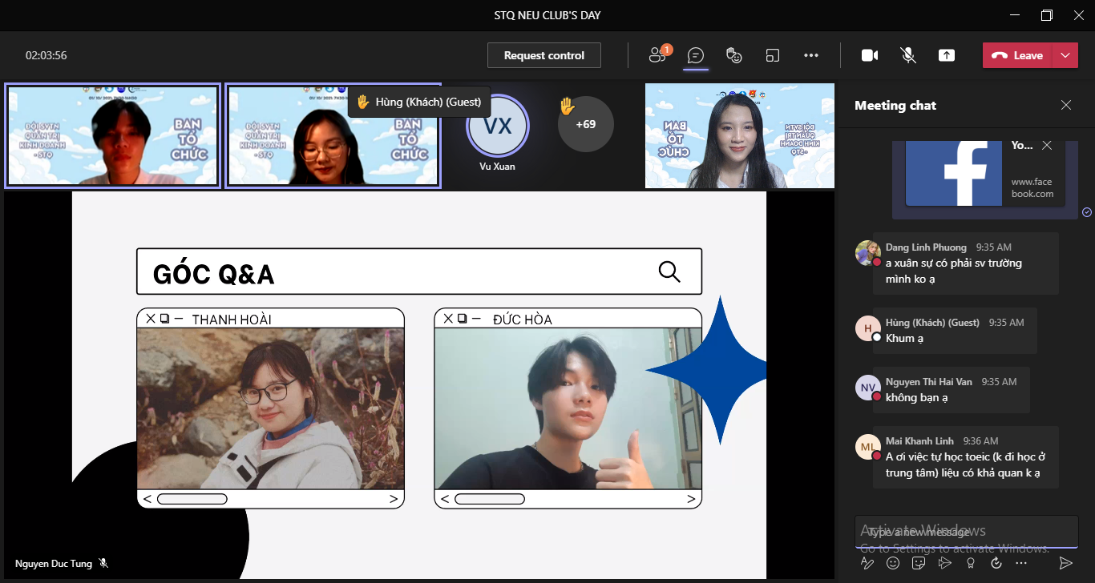1095x583 pixels.
Task: Open the participants list icon
Action: point(657,55)
